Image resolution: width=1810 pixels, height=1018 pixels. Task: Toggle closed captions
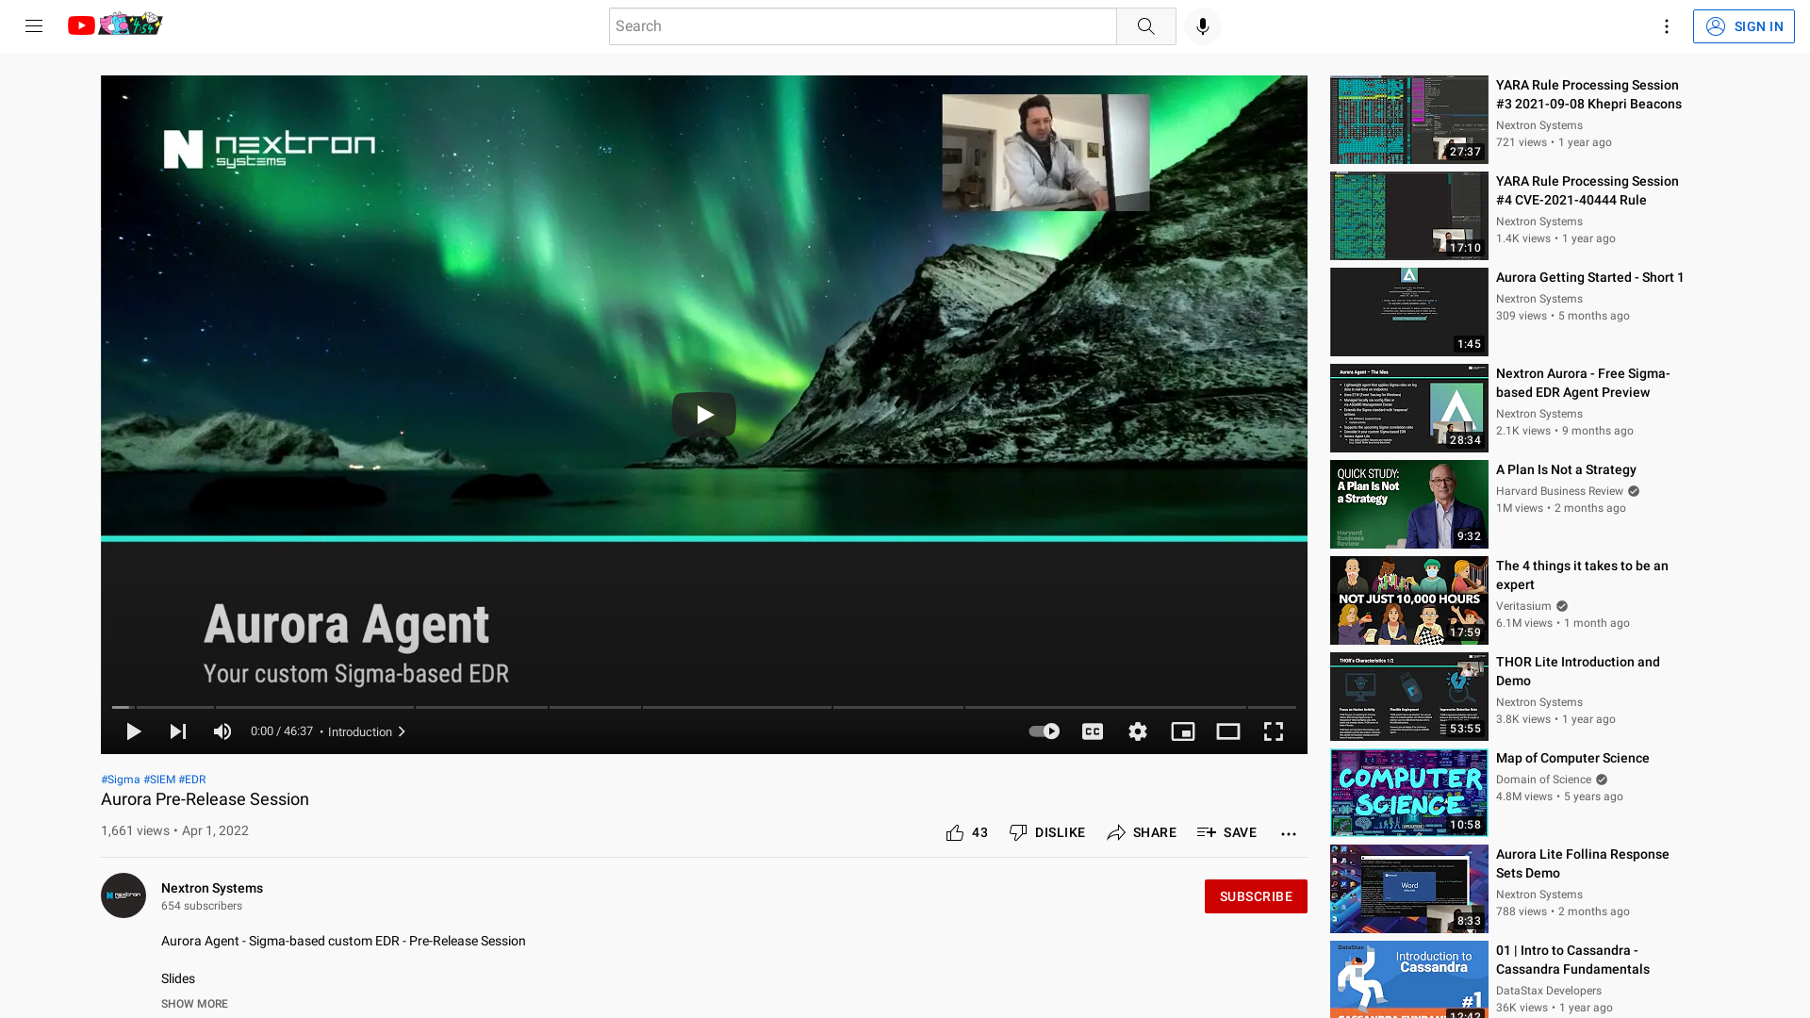coord(1093,731)
